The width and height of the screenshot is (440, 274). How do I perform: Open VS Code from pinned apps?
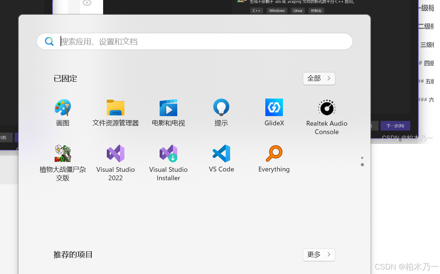(x=221, y=159)
